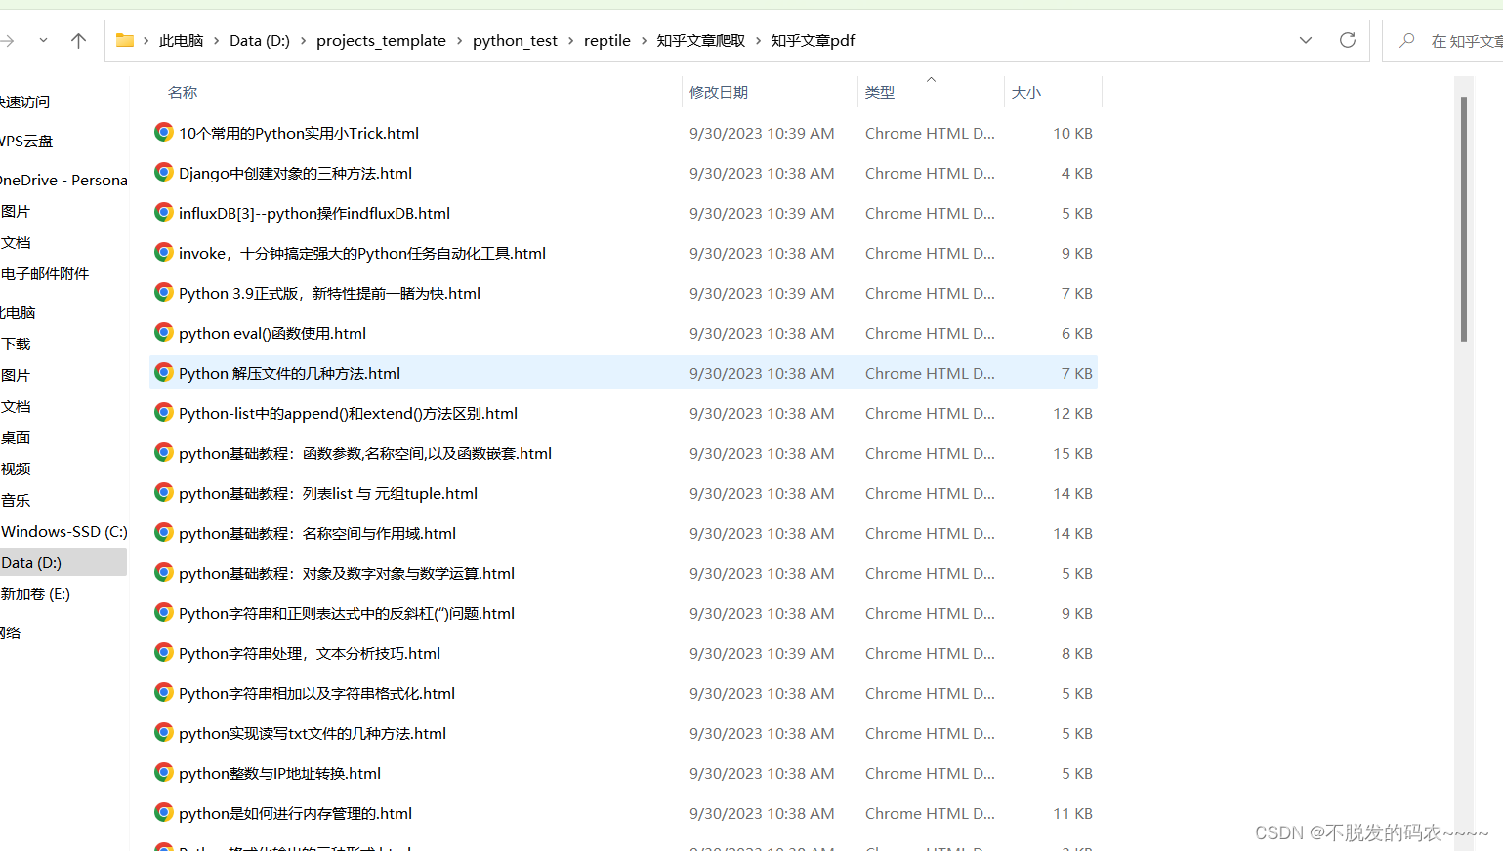
Task: Click Chrome icon of python eval()函数使用.html
Action: [x=164, y=332]
